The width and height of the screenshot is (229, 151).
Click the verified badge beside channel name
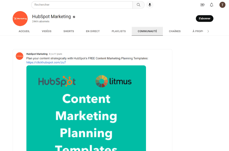(x=74, y=17)
